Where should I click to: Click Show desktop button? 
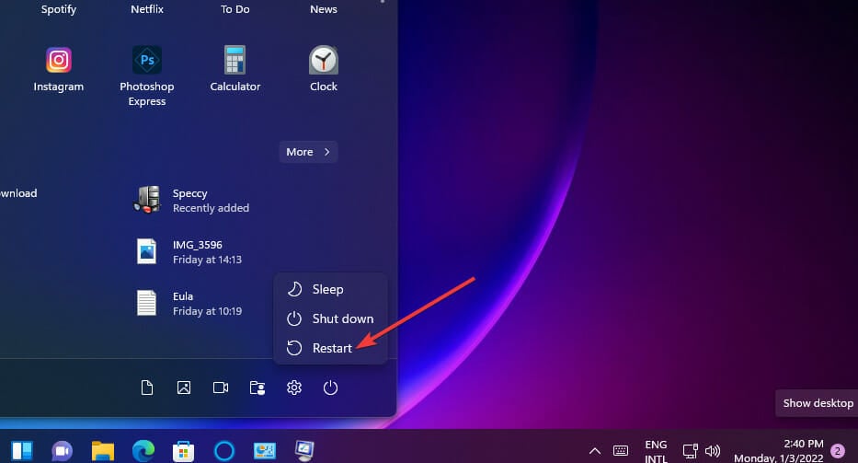[818, 403]
